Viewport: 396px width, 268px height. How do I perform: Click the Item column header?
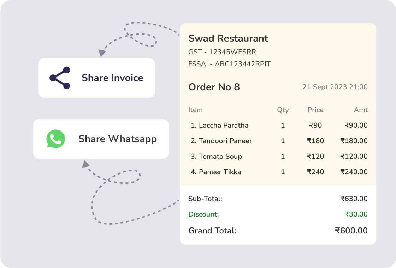195,110
